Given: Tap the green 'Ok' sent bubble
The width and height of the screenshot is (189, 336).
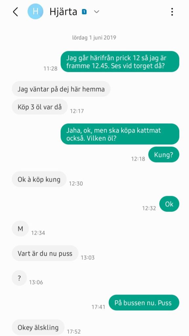Looking at the screenshot, I should tap(169, 204).
